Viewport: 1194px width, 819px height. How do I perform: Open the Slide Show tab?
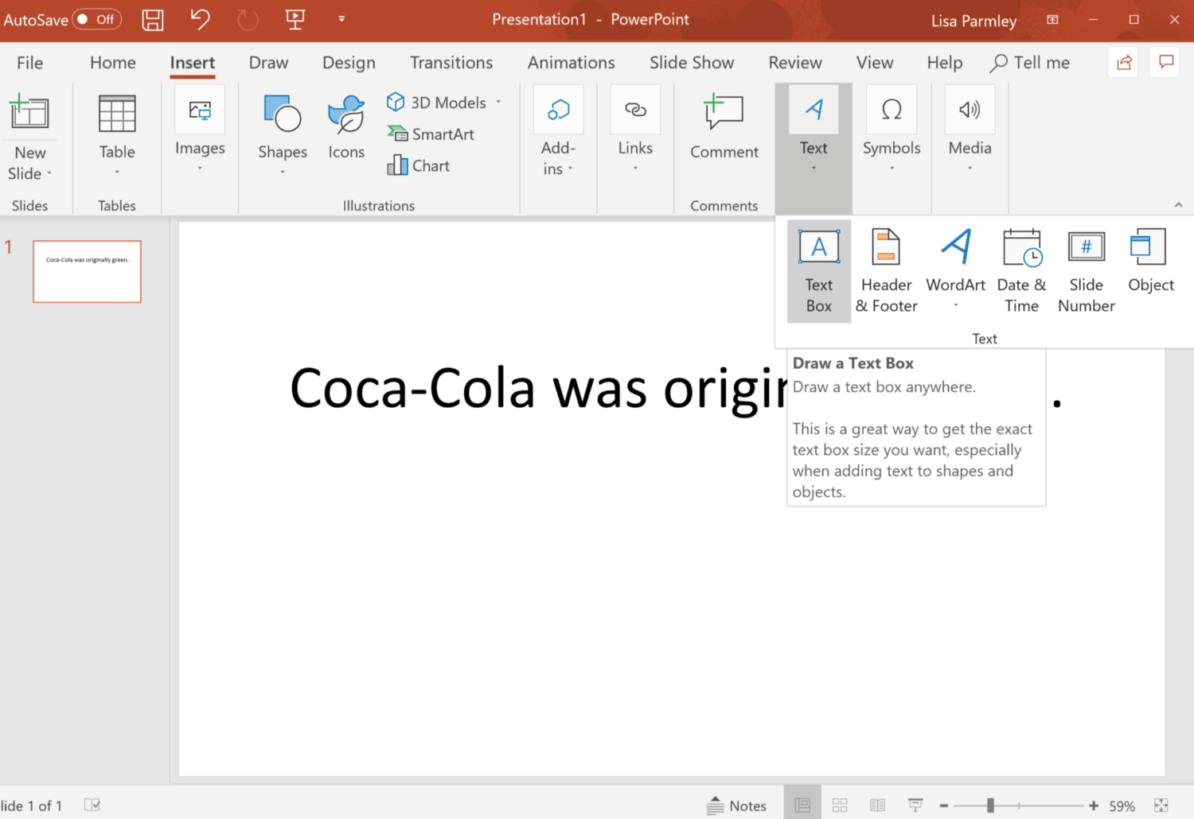(x=692, y=63)
